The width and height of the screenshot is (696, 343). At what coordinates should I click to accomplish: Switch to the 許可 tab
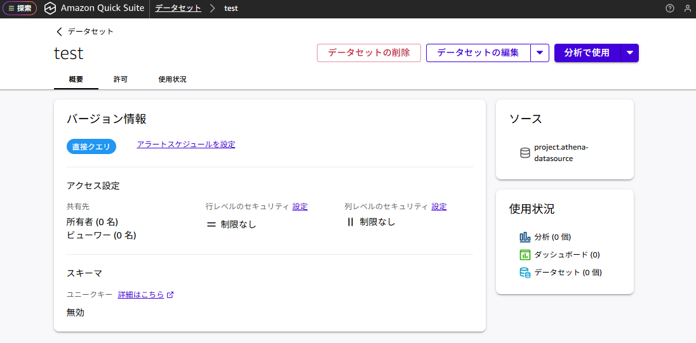click(x=121, y=80)
